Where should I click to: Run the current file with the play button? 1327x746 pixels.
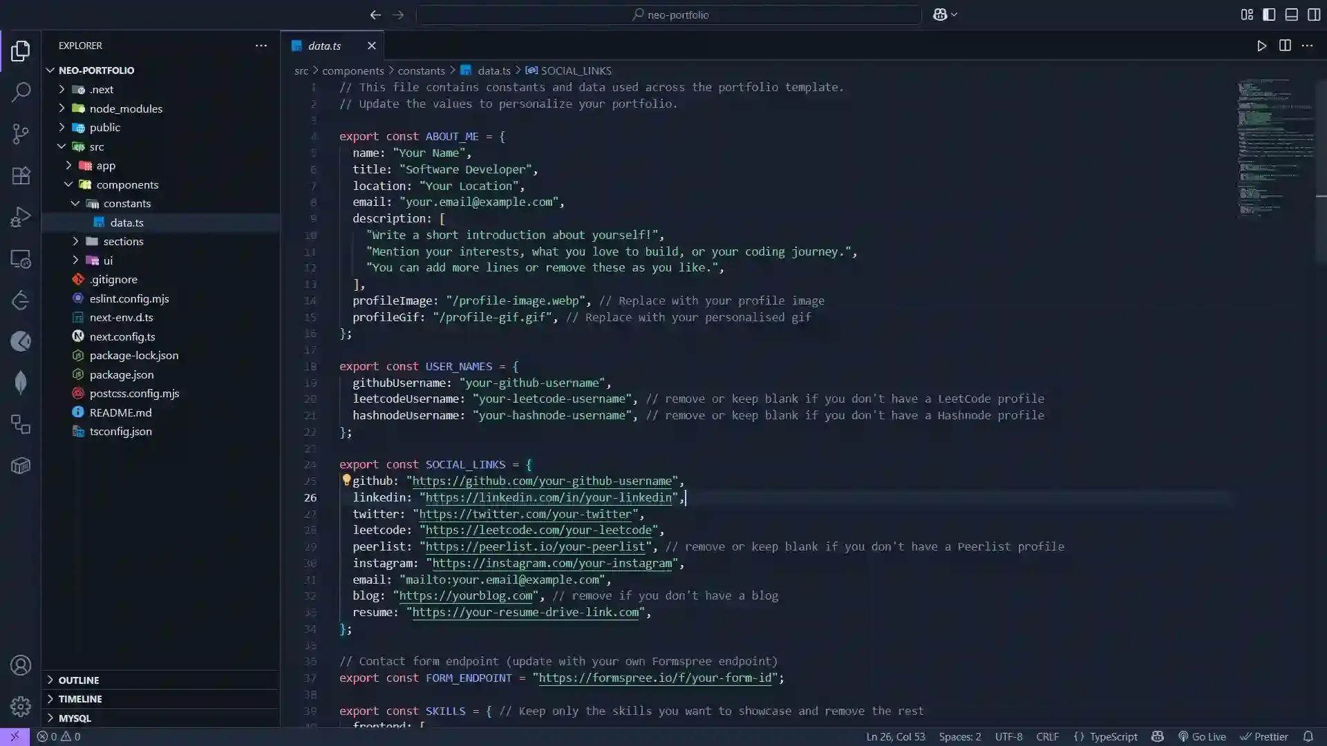(x=1261, y=46)
